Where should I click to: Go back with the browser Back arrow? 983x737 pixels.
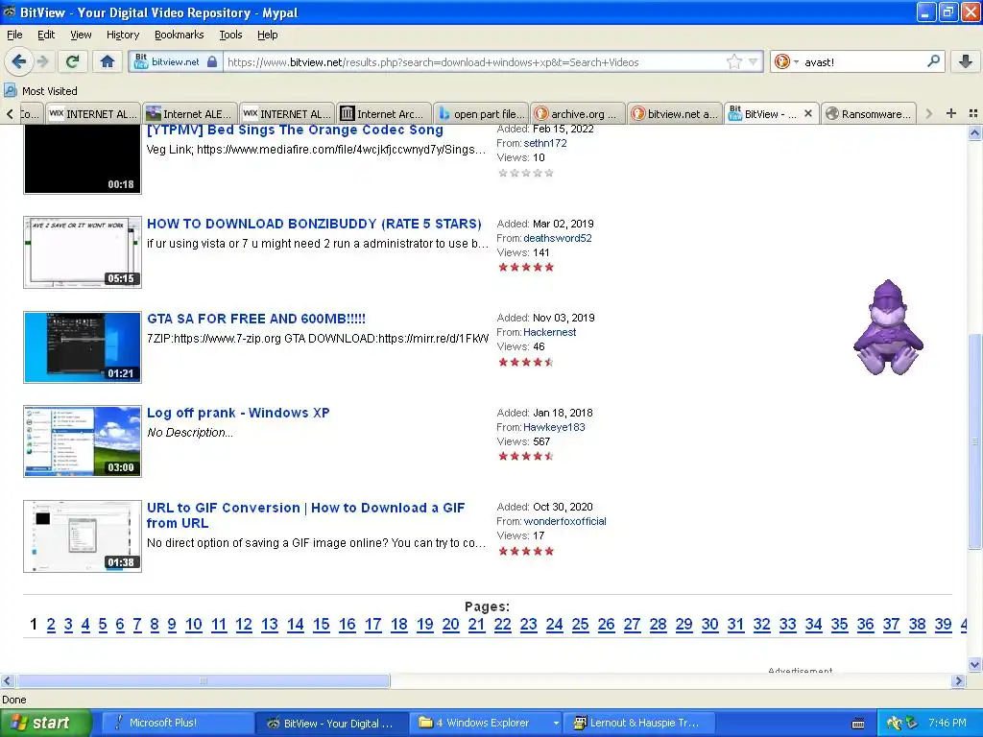pos(18,61)
